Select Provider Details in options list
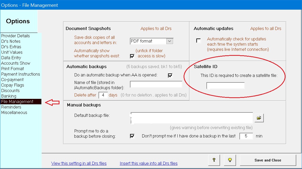Image resolution: width=302 pixels, height=169 pixels. point(15,36)
